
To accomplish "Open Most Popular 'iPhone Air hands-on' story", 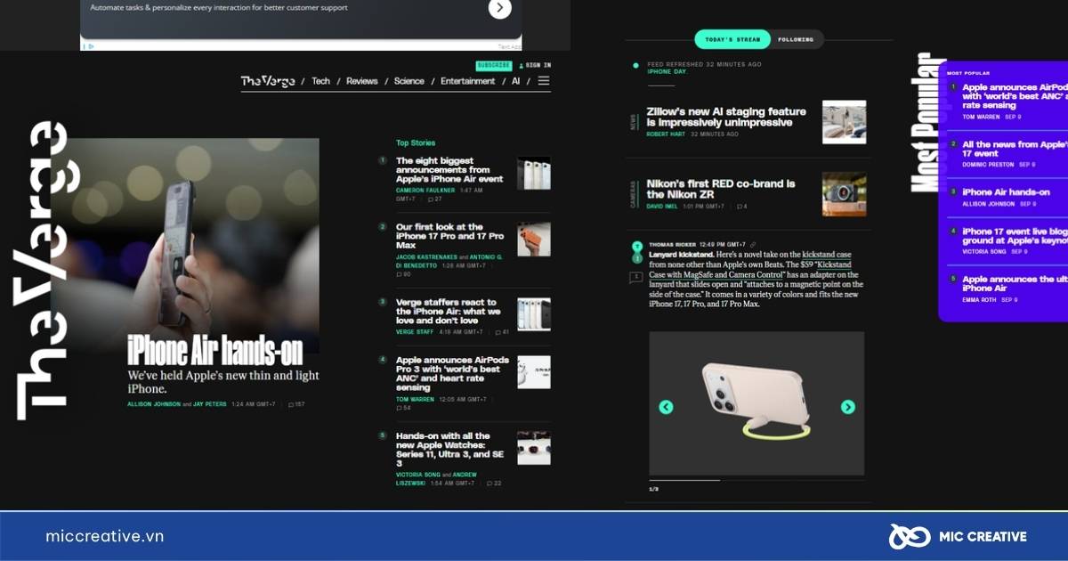I will (1006, 191).
